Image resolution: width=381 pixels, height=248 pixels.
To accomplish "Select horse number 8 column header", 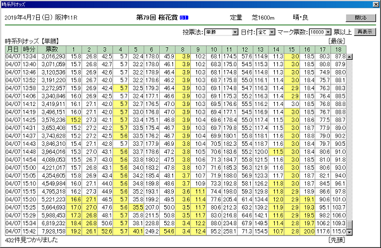I will click(x=183, y=49).
